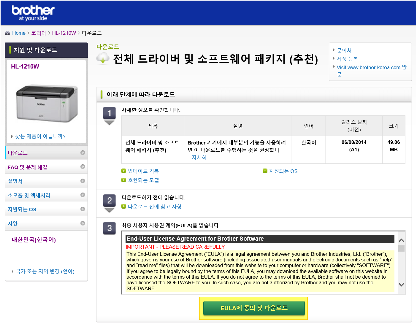Viewport: 417px width, 324px height.
Task: Open 지원되는 OS sidebar menu item
Action: coord(46,209)
